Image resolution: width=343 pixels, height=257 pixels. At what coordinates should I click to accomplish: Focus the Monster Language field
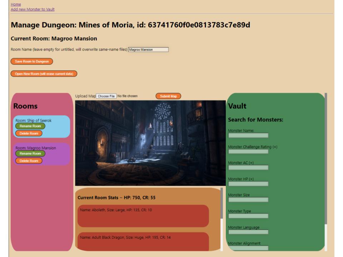tap(248, 232)
